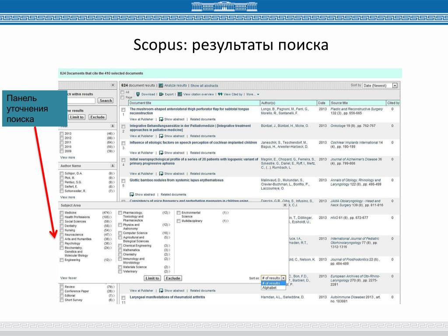This screenshot has height=336, width=448.
Task: Check author Ptok, M. filter
Action: coord(61,178)
